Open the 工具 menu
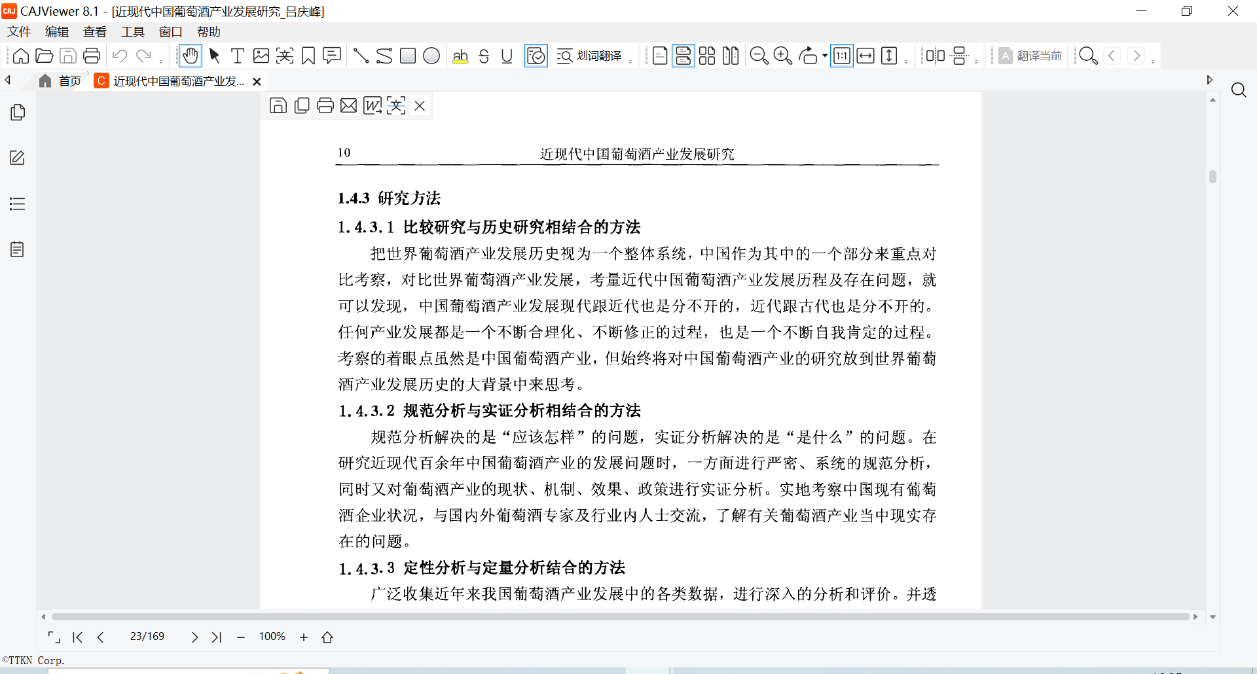 click(x=132, y=31)
